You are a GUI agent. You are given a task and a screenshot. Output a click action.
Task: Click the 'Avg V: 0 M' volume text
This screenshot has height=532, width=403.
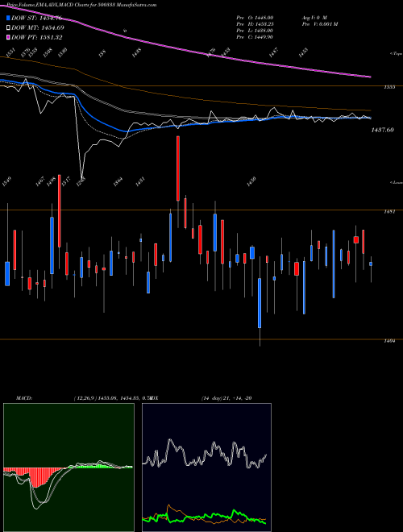314,17
